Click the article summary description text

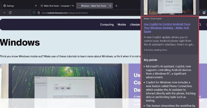[x=169, y=41]
